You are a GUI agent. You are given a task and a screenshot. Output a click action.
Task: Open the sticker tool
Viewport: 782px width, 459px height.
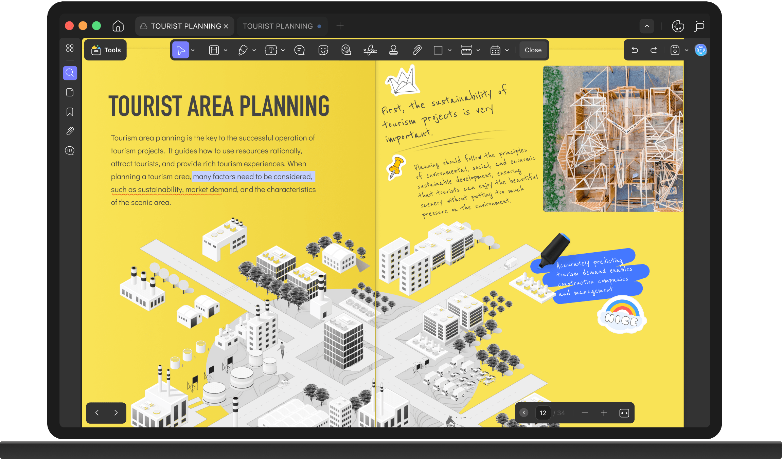323,50
